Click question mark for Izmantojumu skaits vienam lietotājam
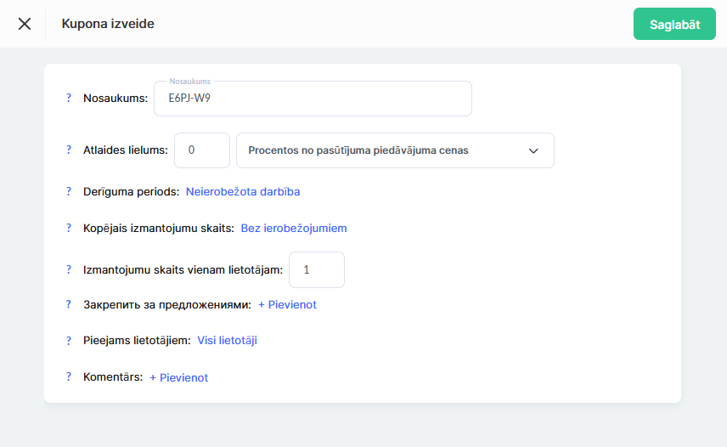 pyautogui.click(x=69, y=269)
